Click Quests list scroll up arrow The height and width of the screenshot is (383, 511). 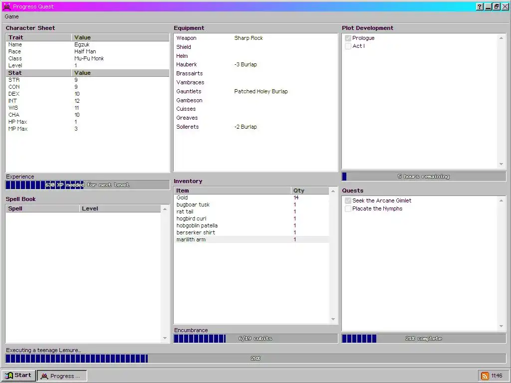click(501, 200)
